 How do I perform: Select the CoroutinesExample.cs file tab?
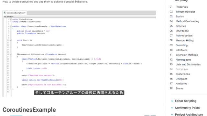[x=15, y=13]
